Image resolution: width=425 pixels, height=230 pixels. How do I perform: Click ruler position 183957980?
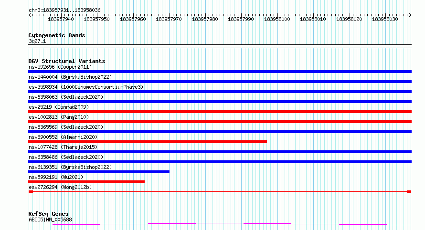tap(205, 19)
